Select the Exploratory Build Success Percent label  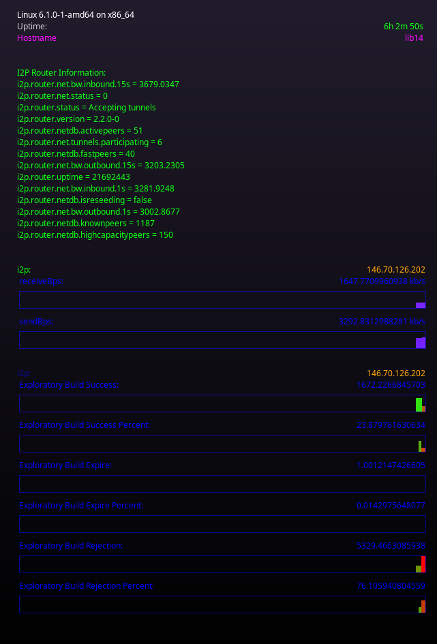point(85,425)
